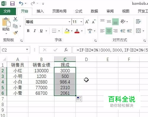This screenshot has width=148, height=117.
Task: Click the Enter checkmark formula button
Action: (55, 50)
